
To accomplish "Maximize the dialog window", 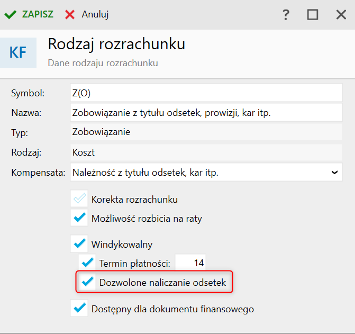I will (x=313, y=14).
